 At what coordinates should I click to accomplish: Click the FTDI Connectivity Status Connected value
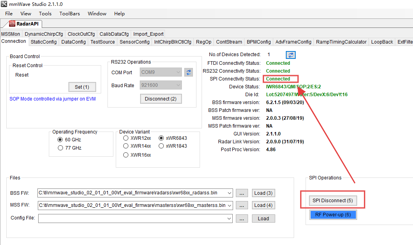278,63
